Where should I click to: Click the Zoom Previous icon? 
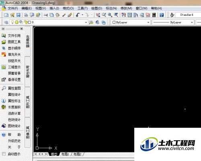coord(116,15)
